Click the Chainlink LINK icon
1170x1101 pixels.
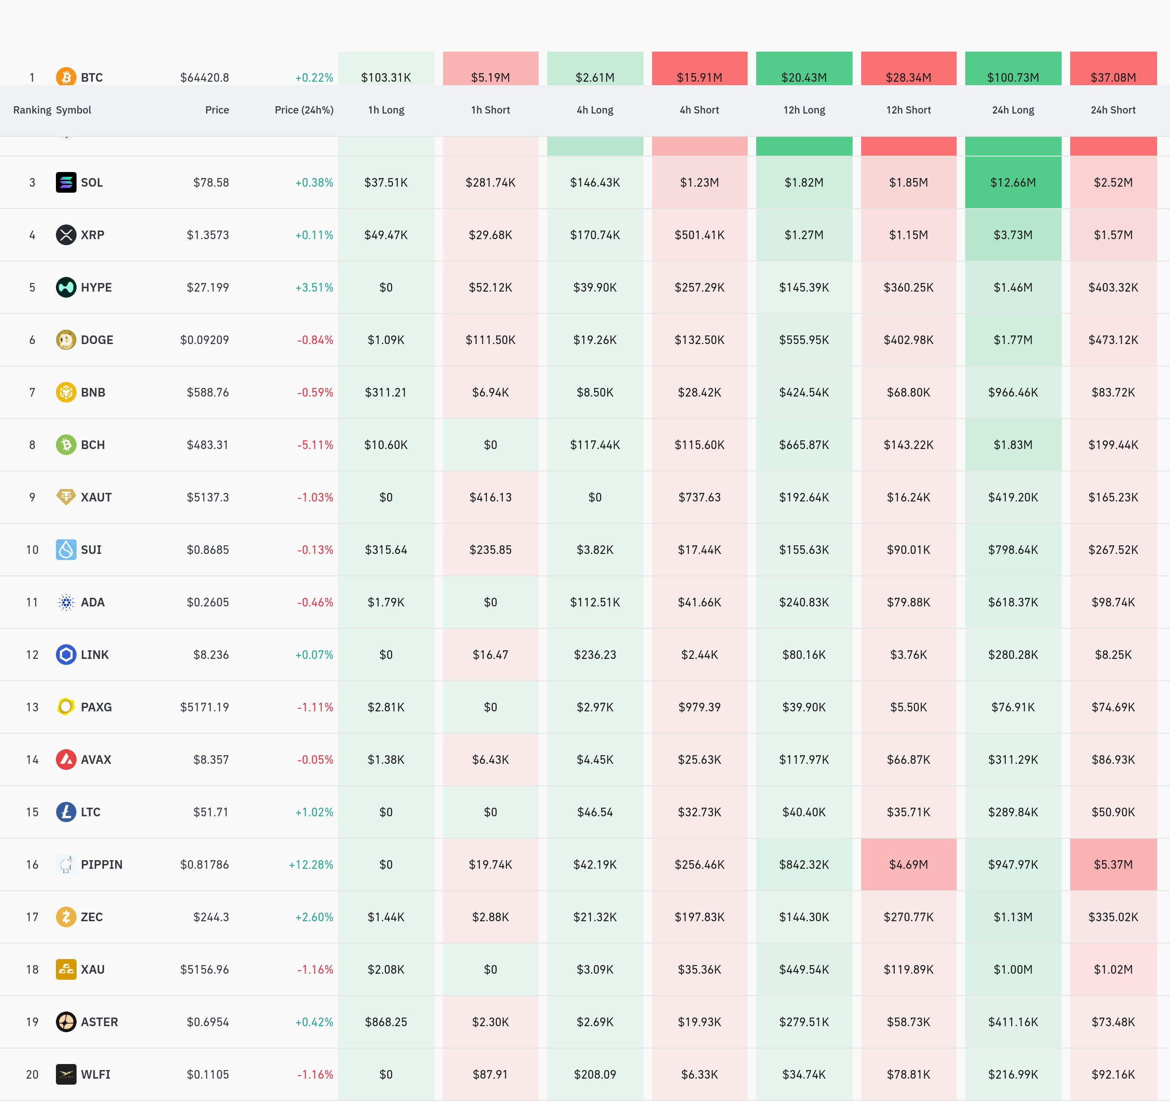[66, 654]
